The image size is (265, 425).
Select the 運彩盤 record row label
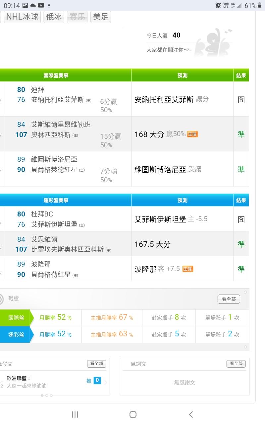pos(16,334)
